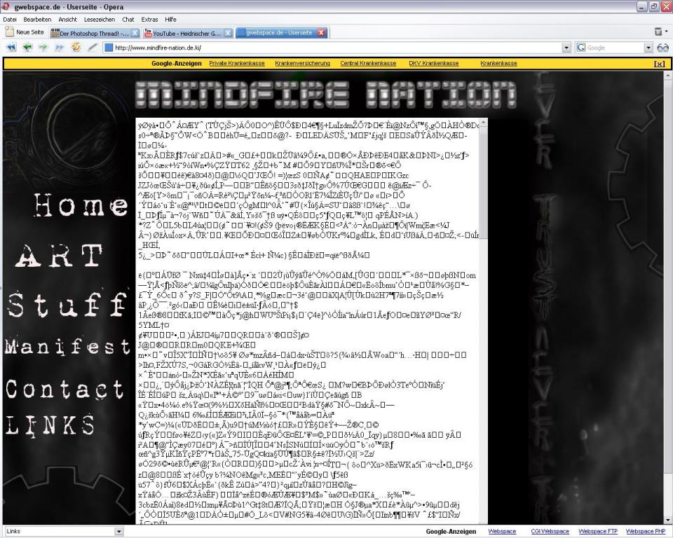The width and height of the screenshot is (673, 538).
Task: Open the Datei menu
Action: [x=10, y=20]
